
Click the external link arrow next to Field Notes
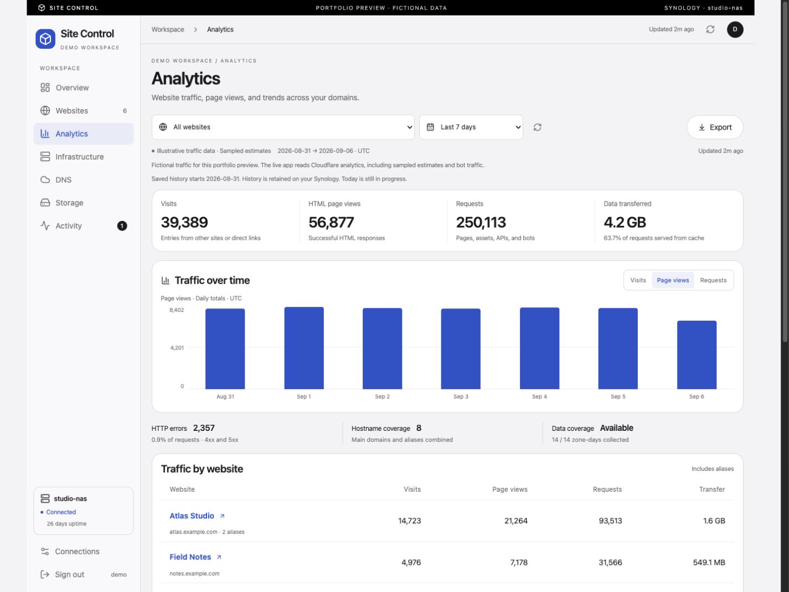[x=219, y=557]
